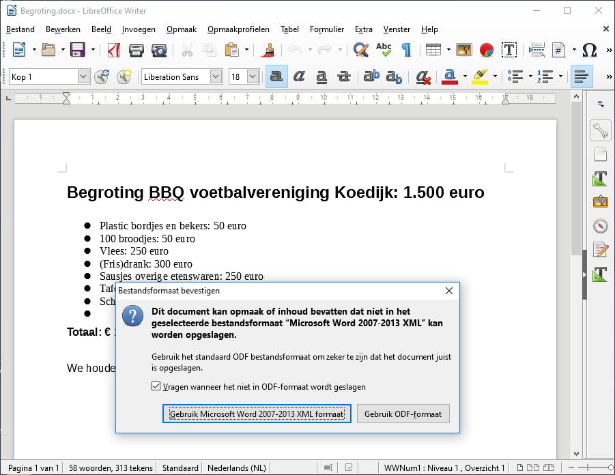This screenshot has width=615, height=475.
Task: Apply yellow highlighting color
Action: pyautogui.click(x=480, y=76)
